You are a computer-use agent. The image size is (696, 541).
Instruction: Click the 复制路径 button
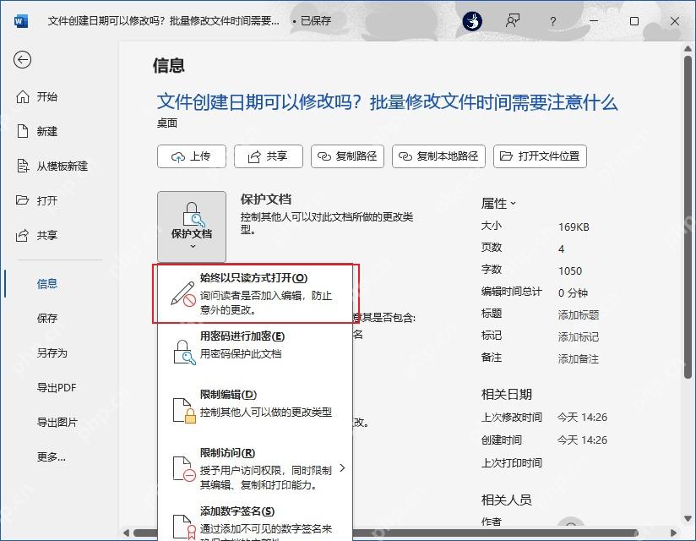(x=347, y=156)
